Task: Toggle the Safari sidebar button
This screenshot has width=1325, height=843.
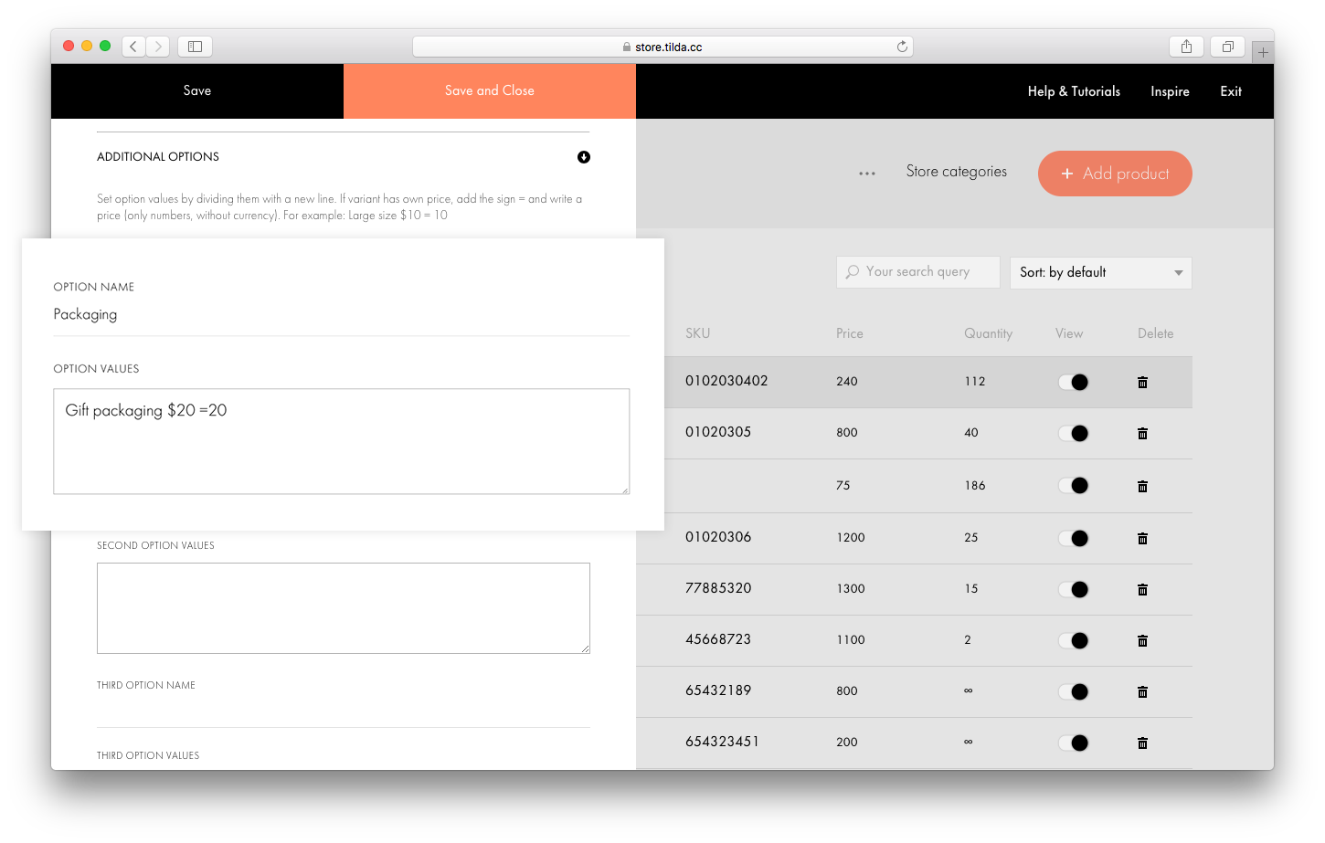Action: (195, 47)
